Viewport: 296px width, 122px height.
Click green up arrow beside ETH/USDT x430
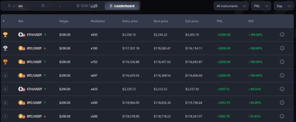tap(45, 35)
